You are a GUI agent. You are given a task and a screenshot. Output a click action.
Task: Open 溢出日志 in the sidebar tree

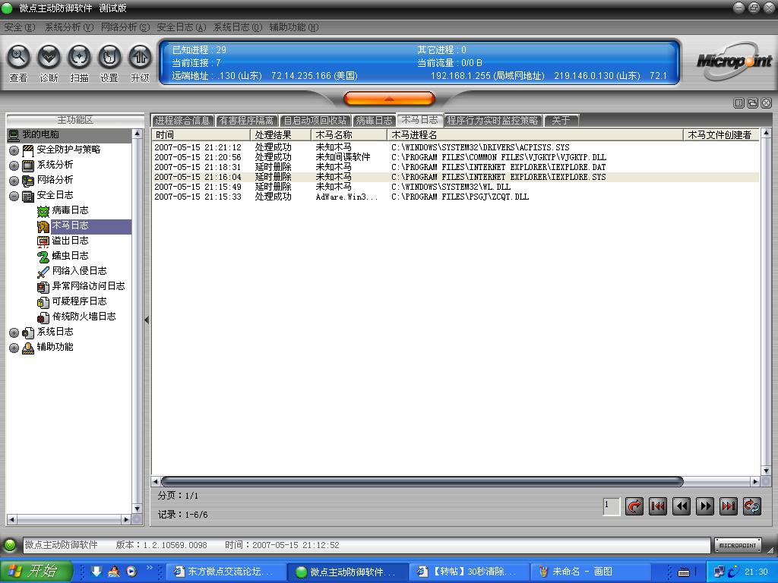point(70,241)
